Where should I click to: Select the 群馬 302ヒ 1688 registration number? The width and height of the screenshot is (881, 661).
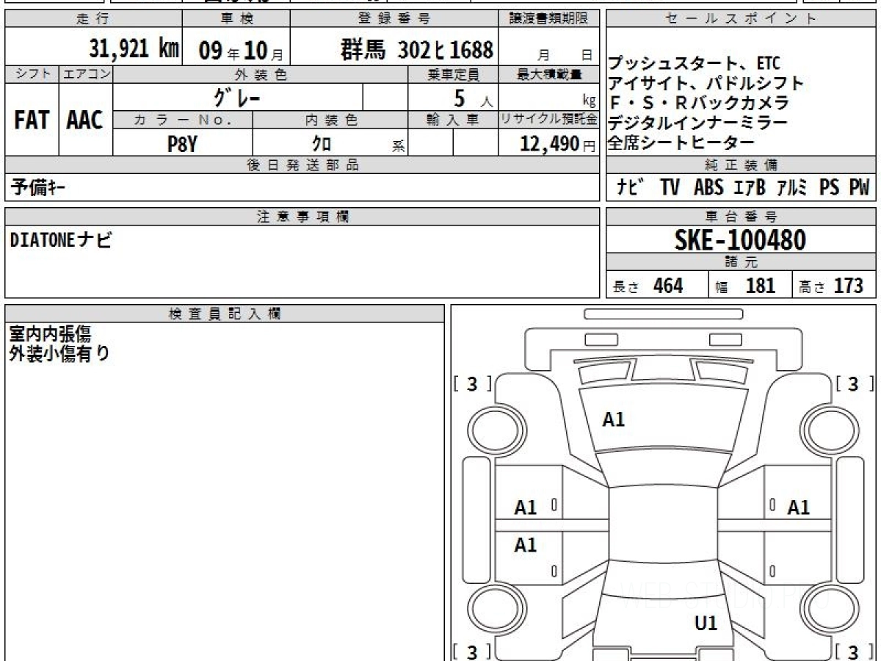click(x=416, y=49)
